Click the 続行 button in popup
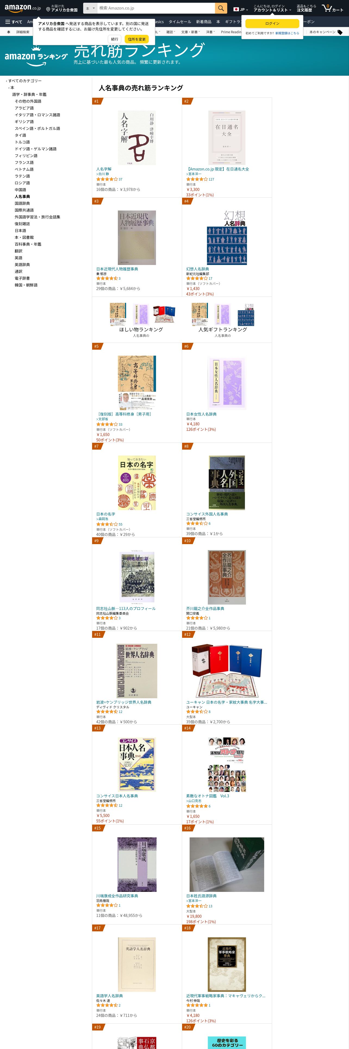Viewport: 349px width, 1049px height. tap(115, 39)
